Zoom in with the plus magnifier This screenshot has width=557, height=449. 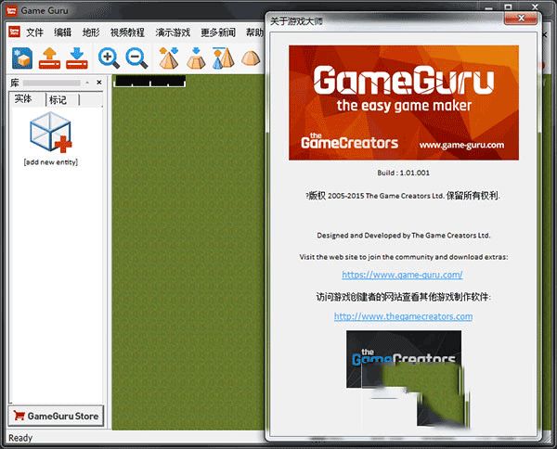[109, 58]
